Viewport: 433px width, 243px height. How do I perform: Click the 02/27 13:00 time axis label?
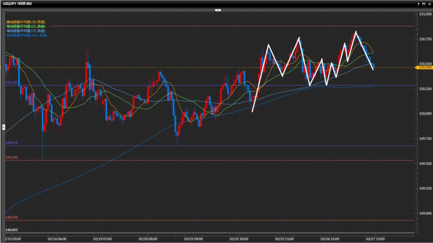[x=375, y=238]
